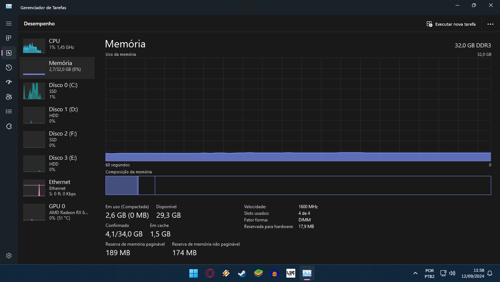
Task: Expand hidden system tray icons chevron
Action: point(415,273)
